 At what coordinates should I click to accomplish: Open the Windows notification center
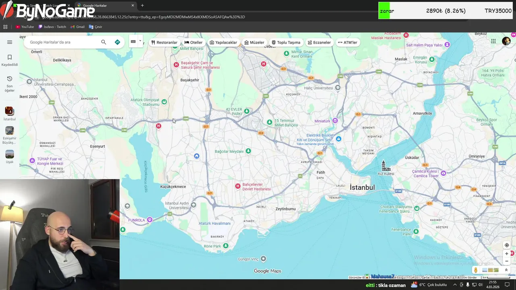click(507, 285)
